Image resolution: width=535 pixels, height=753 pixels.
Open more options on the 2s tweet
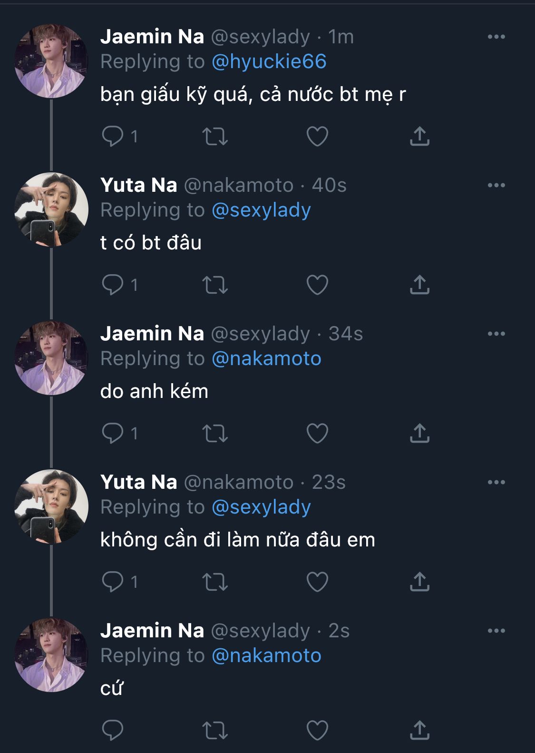496,631
